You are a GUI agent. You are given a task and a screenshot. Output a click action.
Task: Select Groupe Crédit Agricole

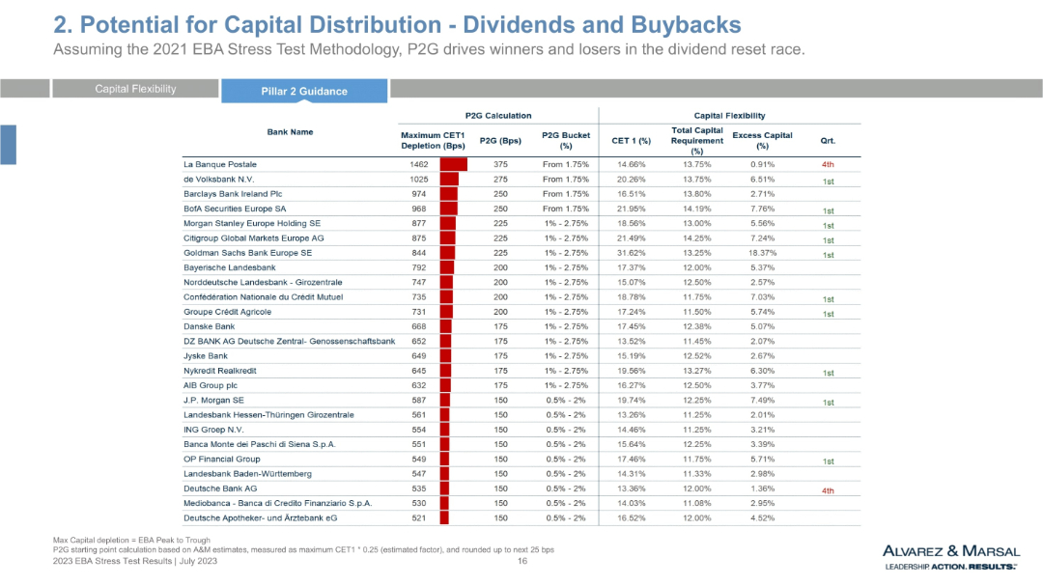(228, 312)
